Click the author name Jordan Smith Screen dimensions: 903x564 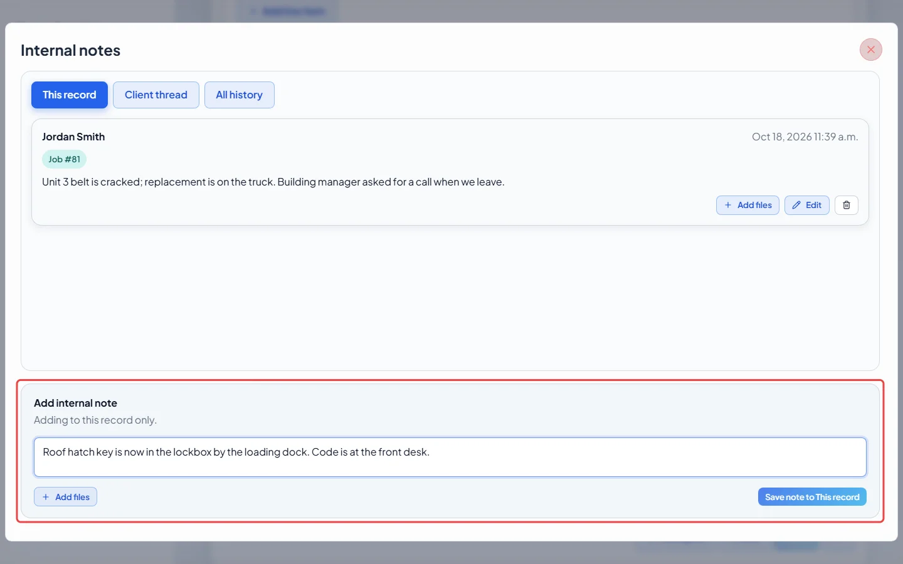[x=73, y=137]
